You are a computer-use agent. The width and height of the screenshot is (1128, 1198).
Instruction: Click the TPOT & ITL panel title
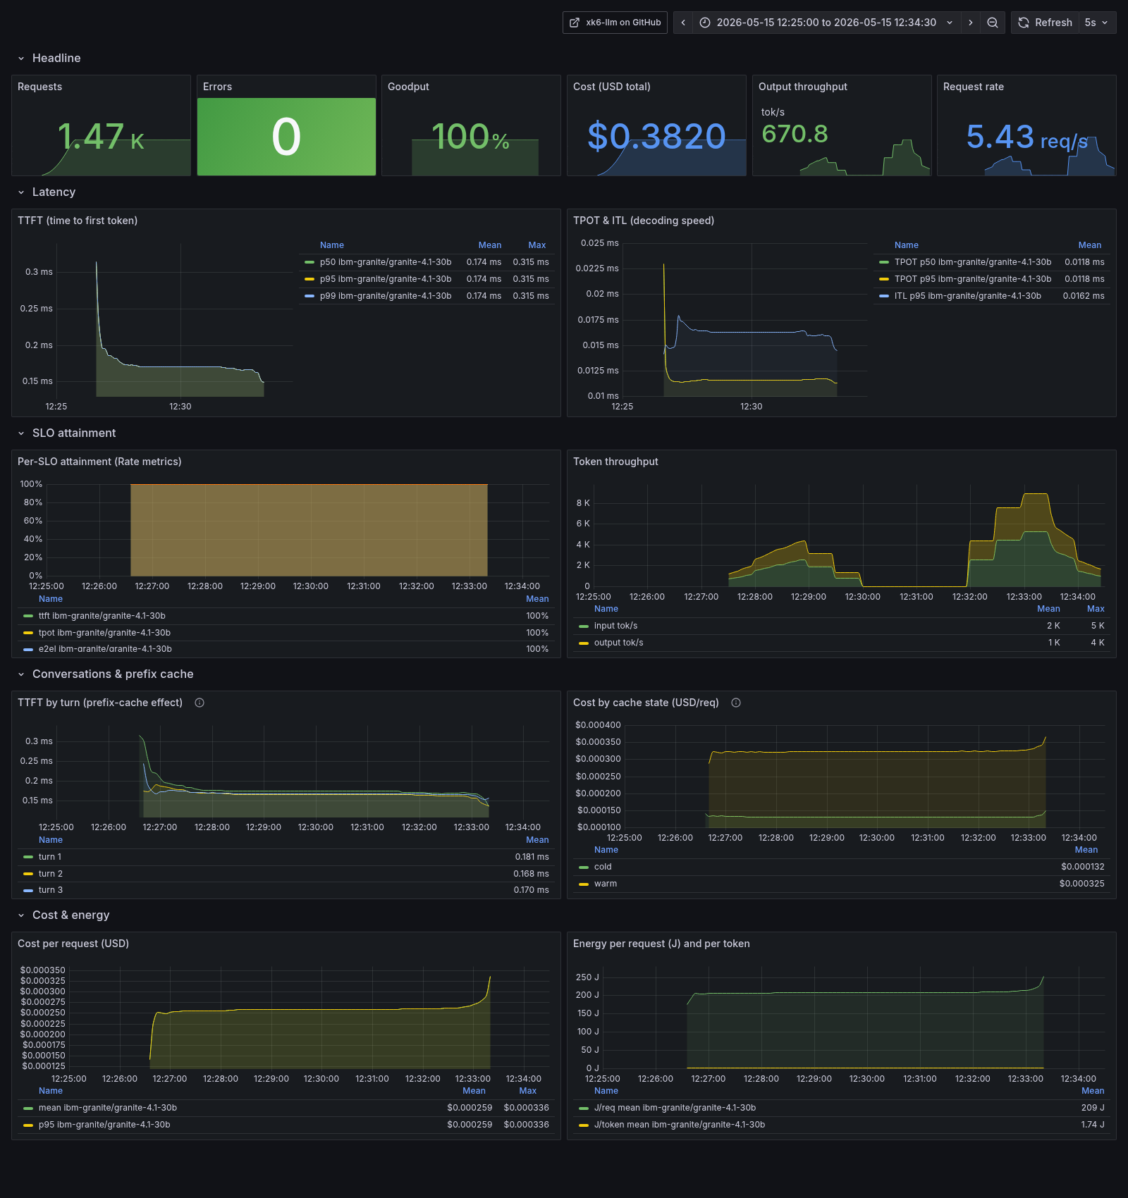pos(644,221)
